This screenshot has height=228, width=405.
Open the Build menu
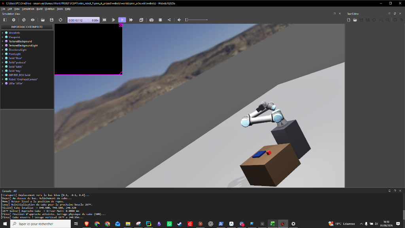coord(39,9)
